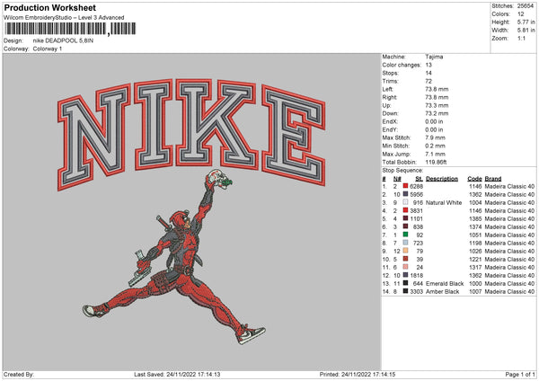Click the Description column header
This screenshot has width=539, height=381.
[442, 179]
